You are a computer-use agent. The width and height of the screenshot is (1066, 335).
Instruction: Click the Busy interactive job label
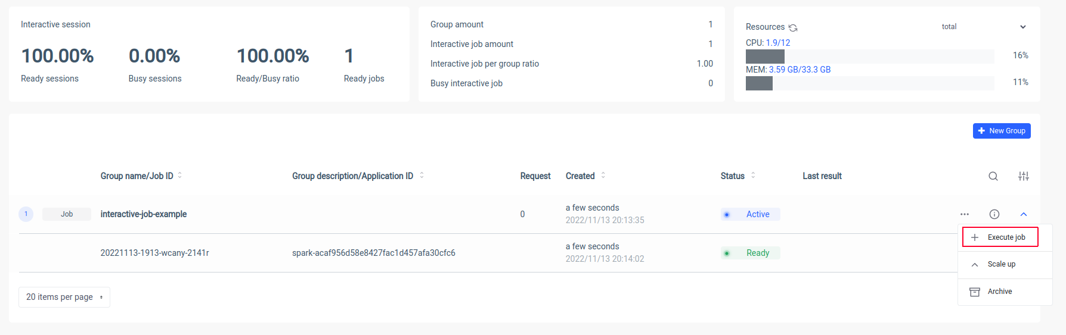pyautogui.click(x=466, y=83)
